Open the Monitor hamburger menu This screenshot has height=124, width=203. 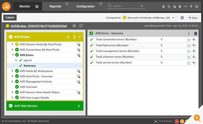pyautogui.click(x=37, y=7)
